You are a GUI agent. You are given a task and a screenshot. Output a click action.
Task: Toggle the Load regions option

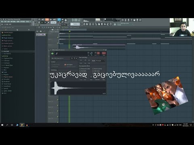(x=69, y=65)
